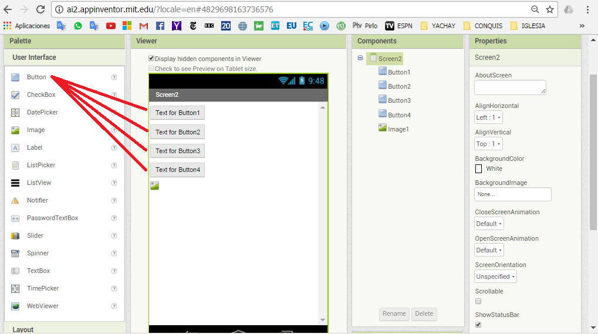Click Text for Button2 in the viewer
This screenshot has height=334, width=598.
(x=177, y=132)
